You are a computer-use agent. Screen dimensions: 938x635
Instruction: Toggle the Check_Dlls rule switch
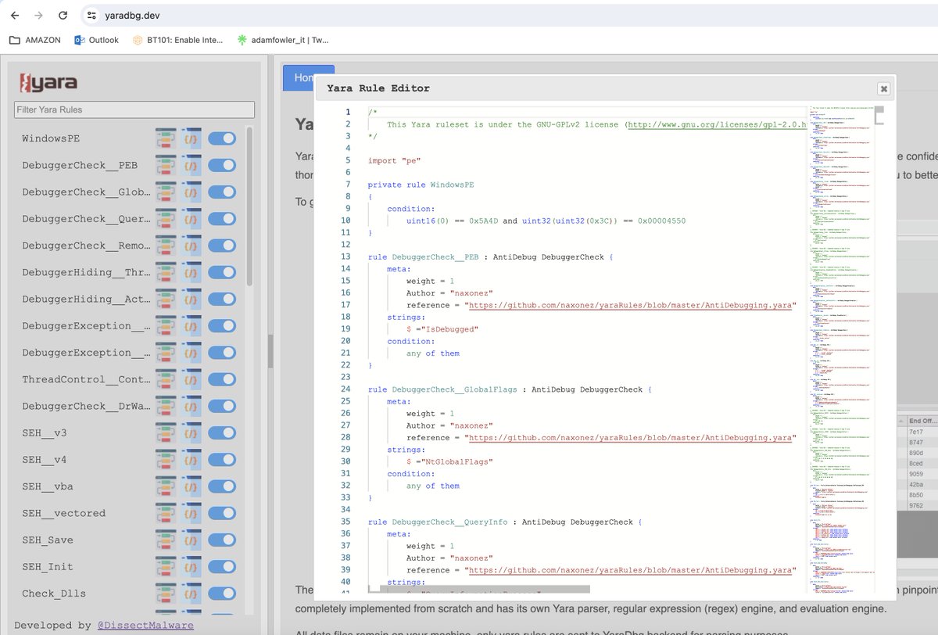222,593
